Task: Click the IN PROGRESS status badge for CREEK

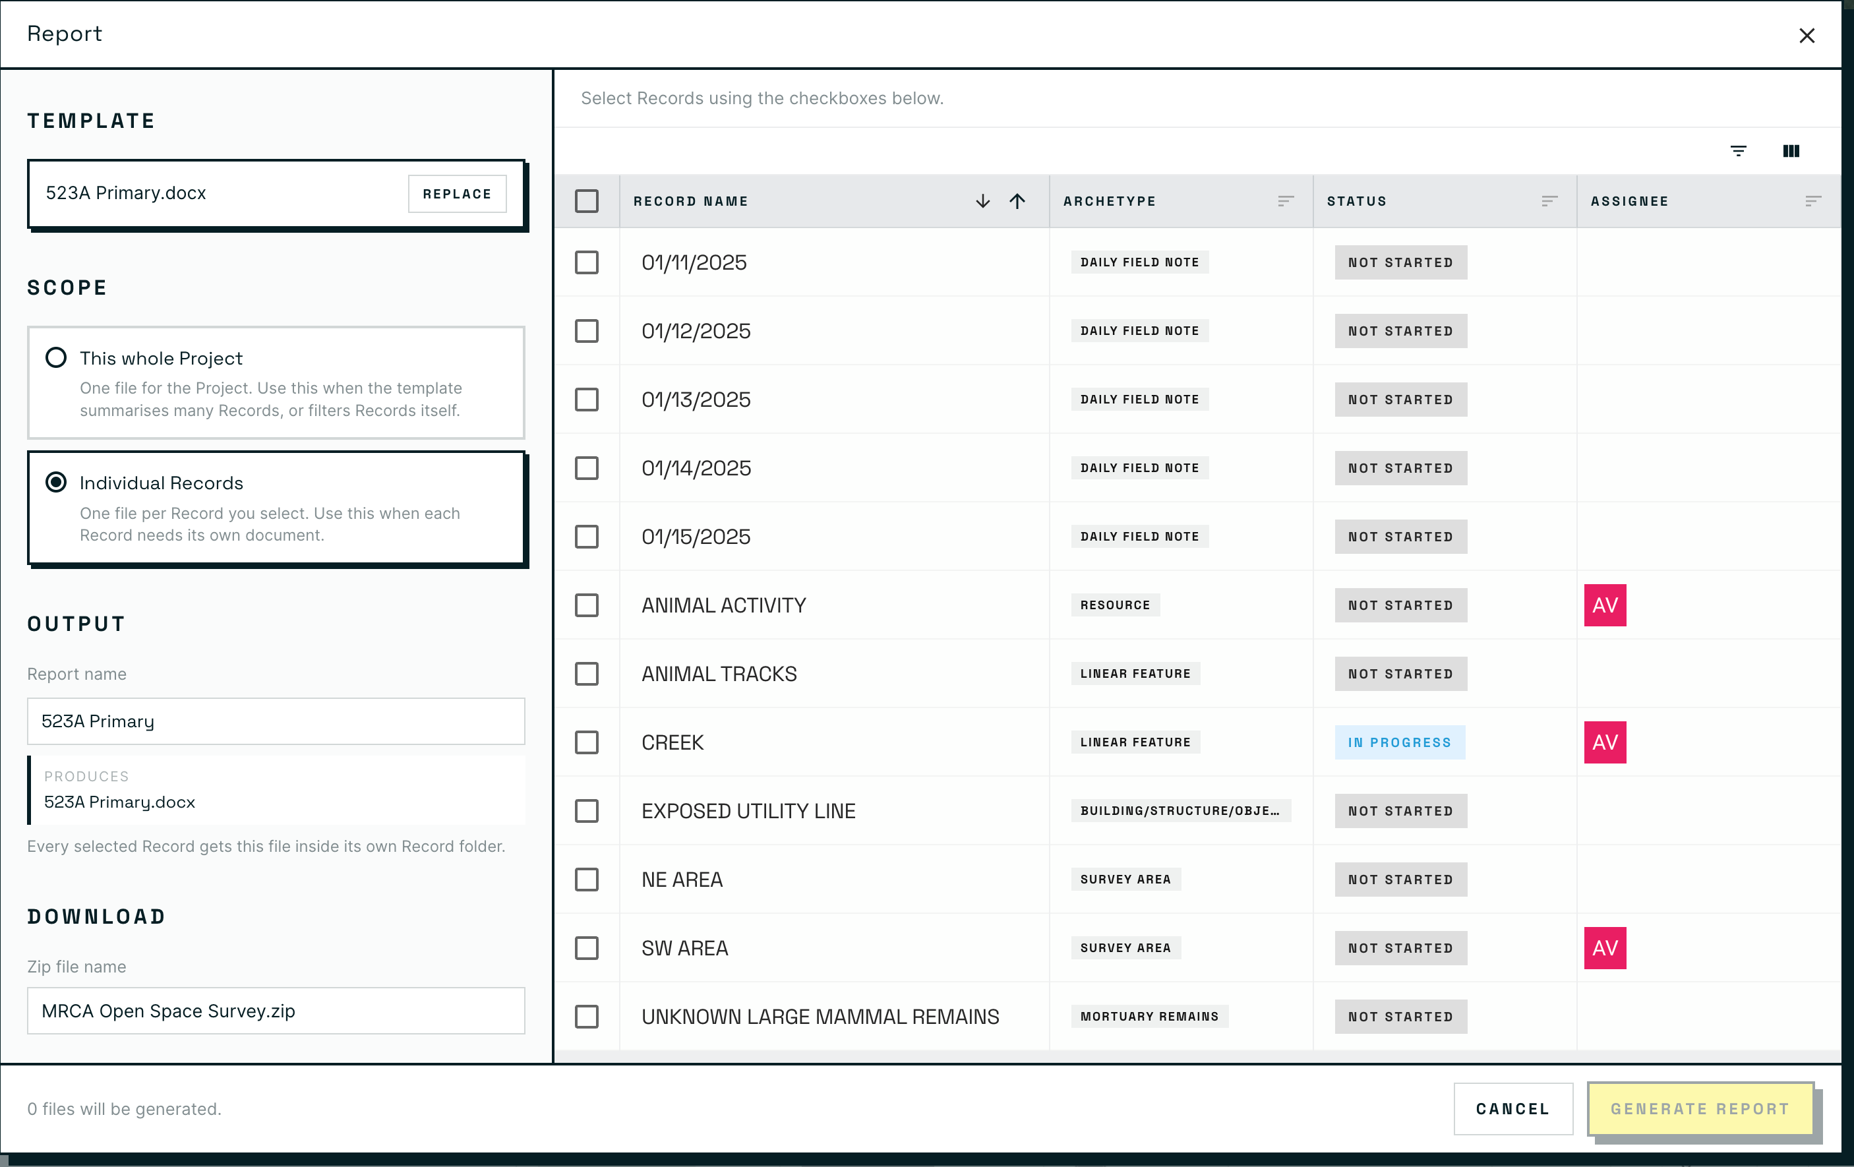Action: click(x=1400, y=742)
